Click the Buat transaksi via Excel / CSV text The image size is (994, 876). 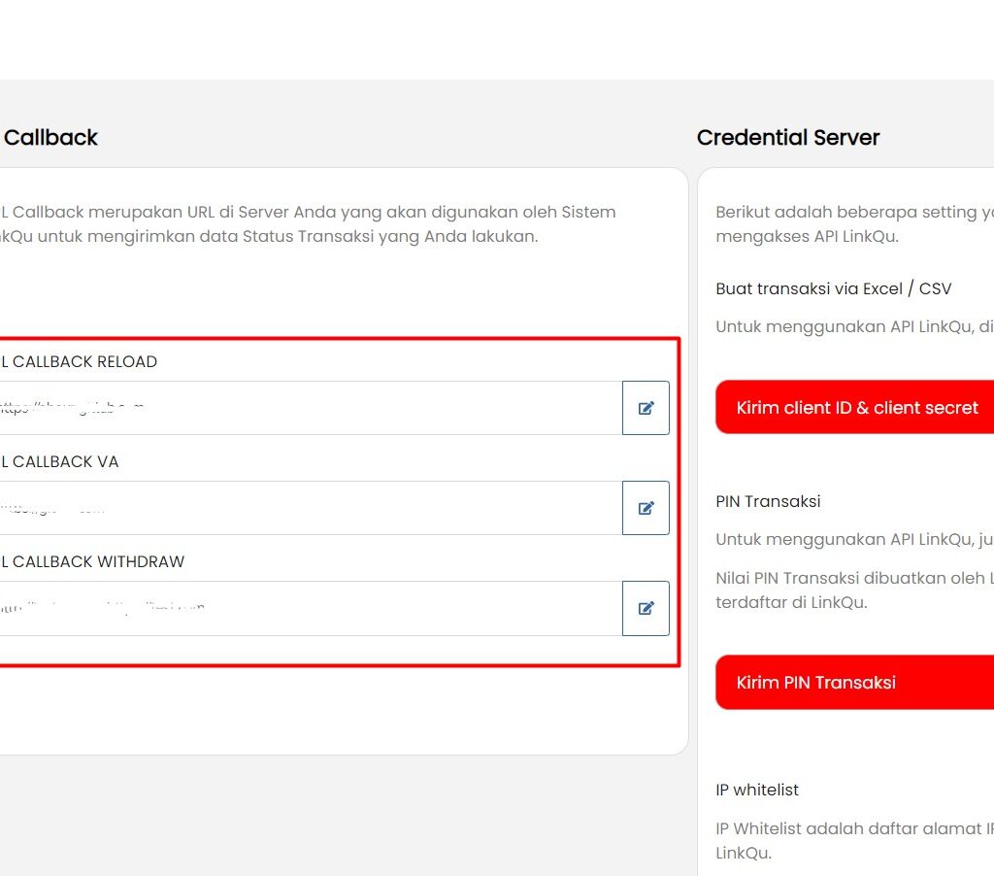click(x=833, y=288)
